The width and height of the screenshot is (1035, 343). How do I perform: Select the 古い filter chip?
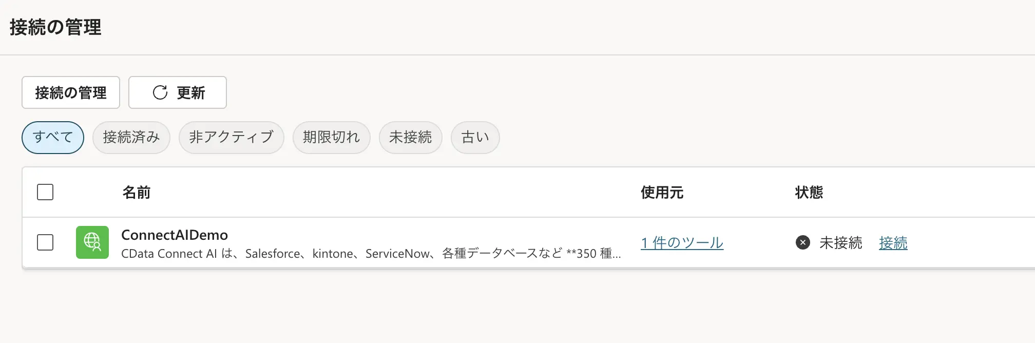coord(475,137)
